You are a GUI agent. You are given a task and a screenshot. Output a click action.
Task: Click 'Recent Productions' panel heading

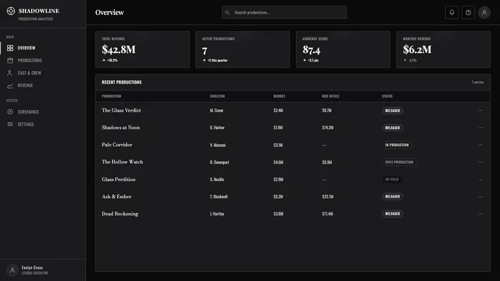(x=121, y=82)
